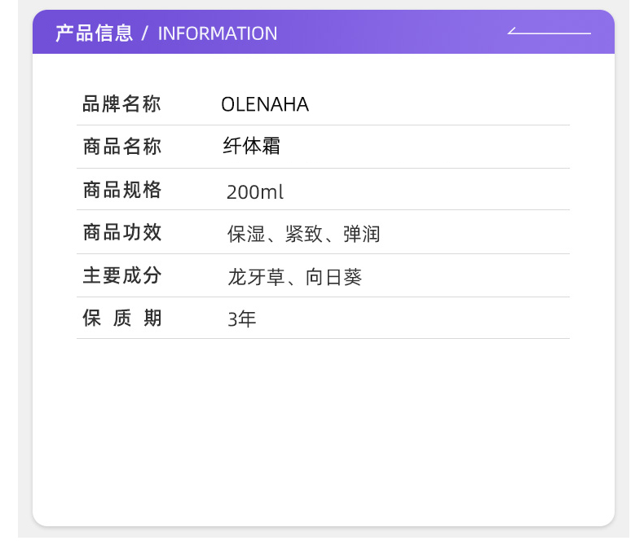Click the 弹润 effect text
This screenshot has width=644, height=545.
(x=361, y=235)
